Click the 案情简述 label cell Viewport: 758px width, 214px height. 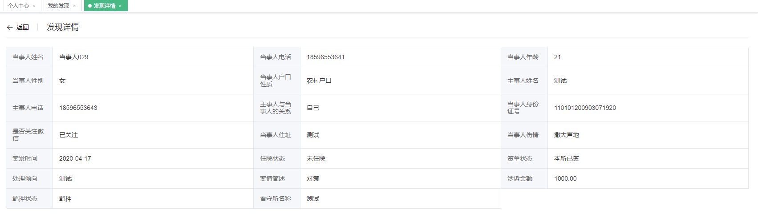(277, 178)
